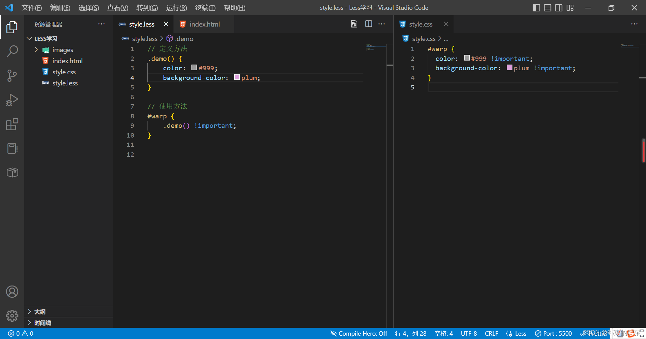Open more actions for right editor group

[x=634, y=24]
